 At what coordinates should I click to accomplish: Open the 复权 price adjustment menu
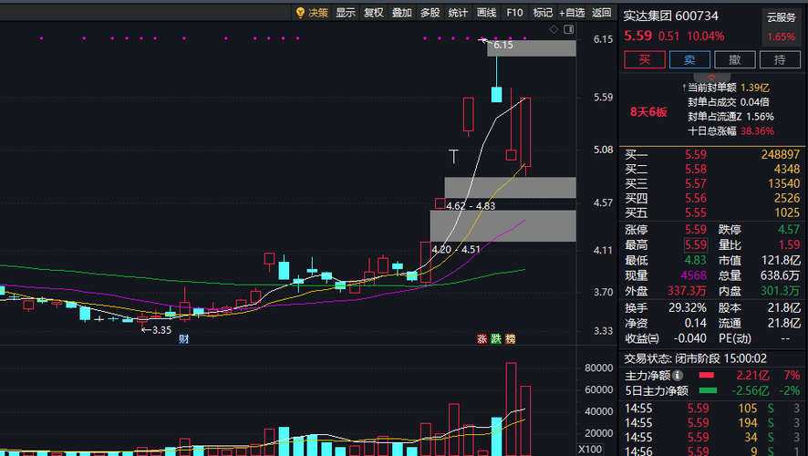[x=374, y=13]
